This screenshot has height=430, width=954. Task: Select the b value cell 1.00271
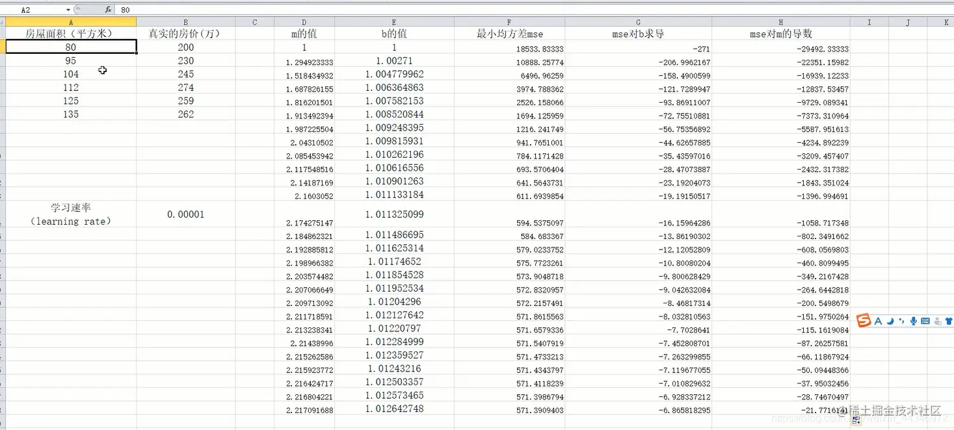point(394,60)
